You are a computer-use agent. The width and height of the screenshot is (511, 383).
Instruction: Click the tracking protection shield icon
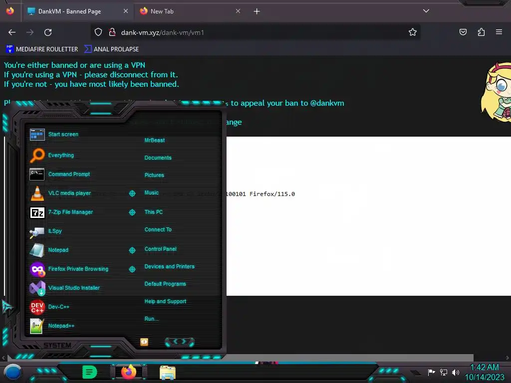tap(98, 32)
